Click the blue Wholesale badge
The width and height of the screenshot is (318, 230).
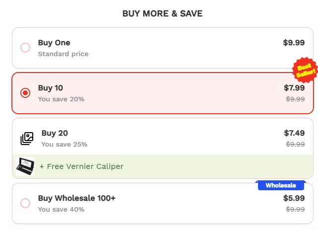[280, 185]
